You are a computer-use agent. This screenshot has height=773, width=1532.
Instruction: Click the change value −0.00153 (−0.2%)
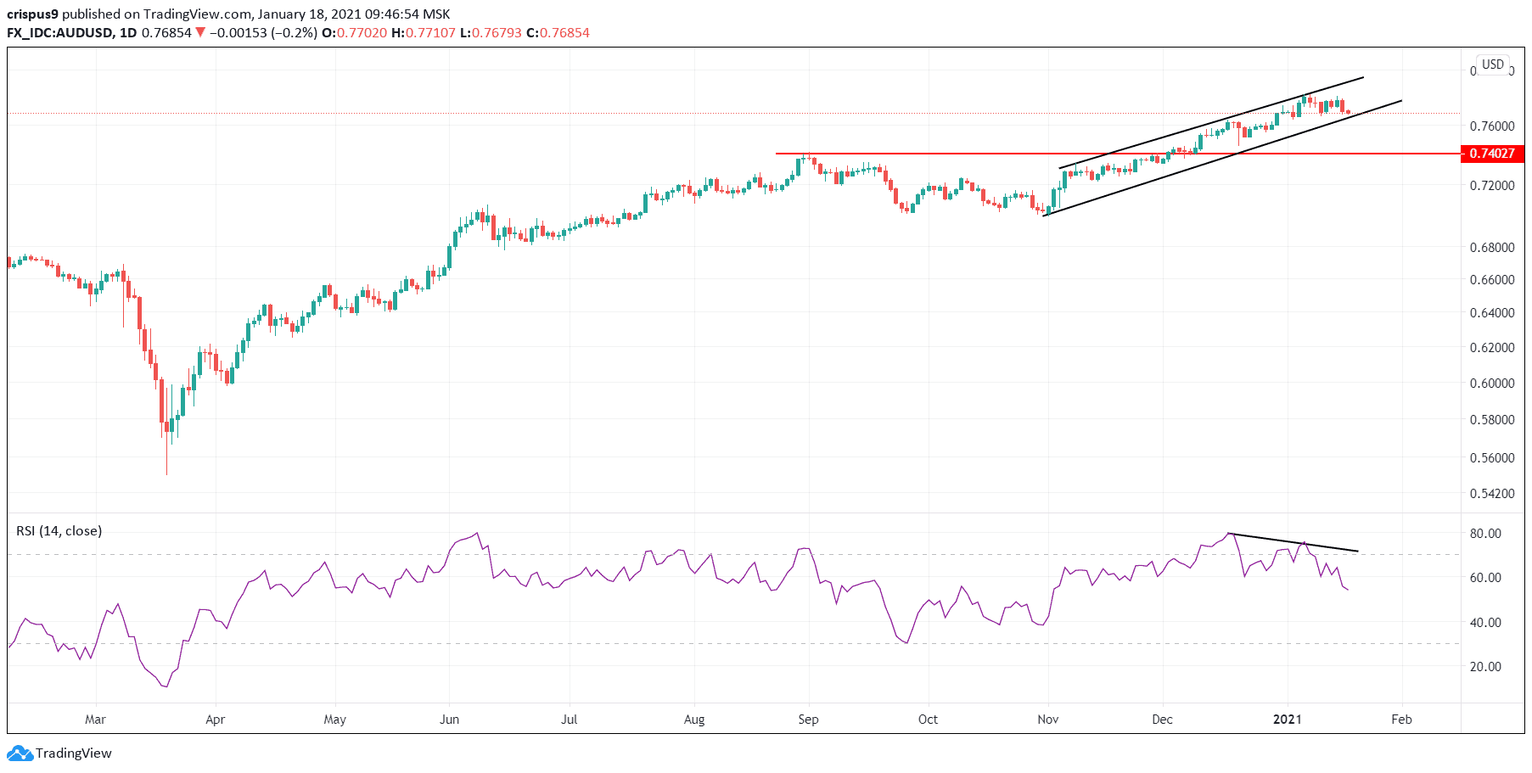click(264, 33)
